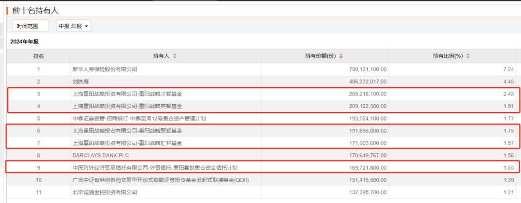Select the 2024年年报 label
Viewport: 521px width, 203px height.
coord(24,42)
